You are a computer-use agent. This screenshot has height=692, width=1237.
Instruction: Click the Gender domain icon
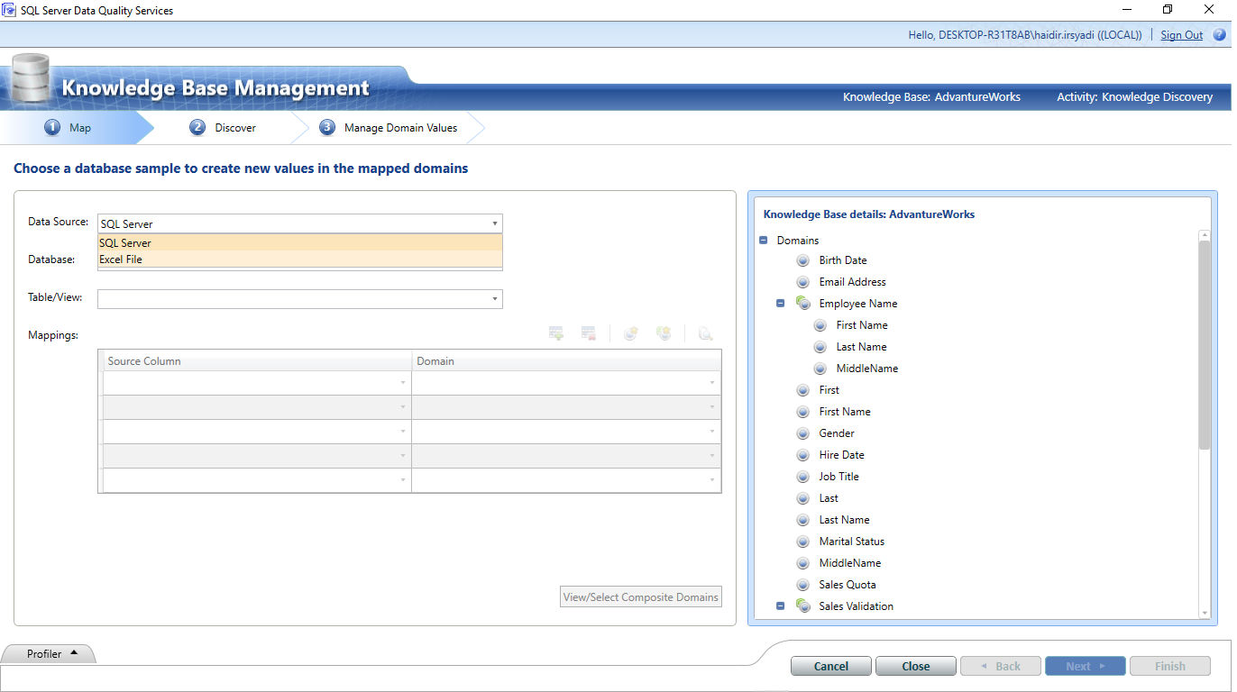tap(802, 432)
